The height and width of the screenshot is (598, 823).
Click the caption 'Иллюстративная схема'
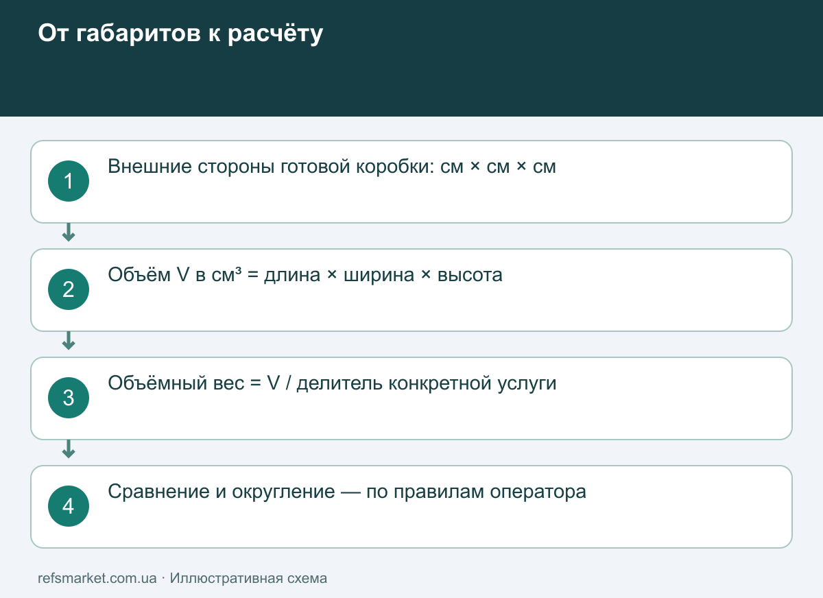pyautogui.click(x=248, y=578)
